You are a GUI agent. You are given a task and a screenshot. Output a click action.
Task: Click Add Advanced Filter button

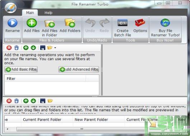coord(79,69)
